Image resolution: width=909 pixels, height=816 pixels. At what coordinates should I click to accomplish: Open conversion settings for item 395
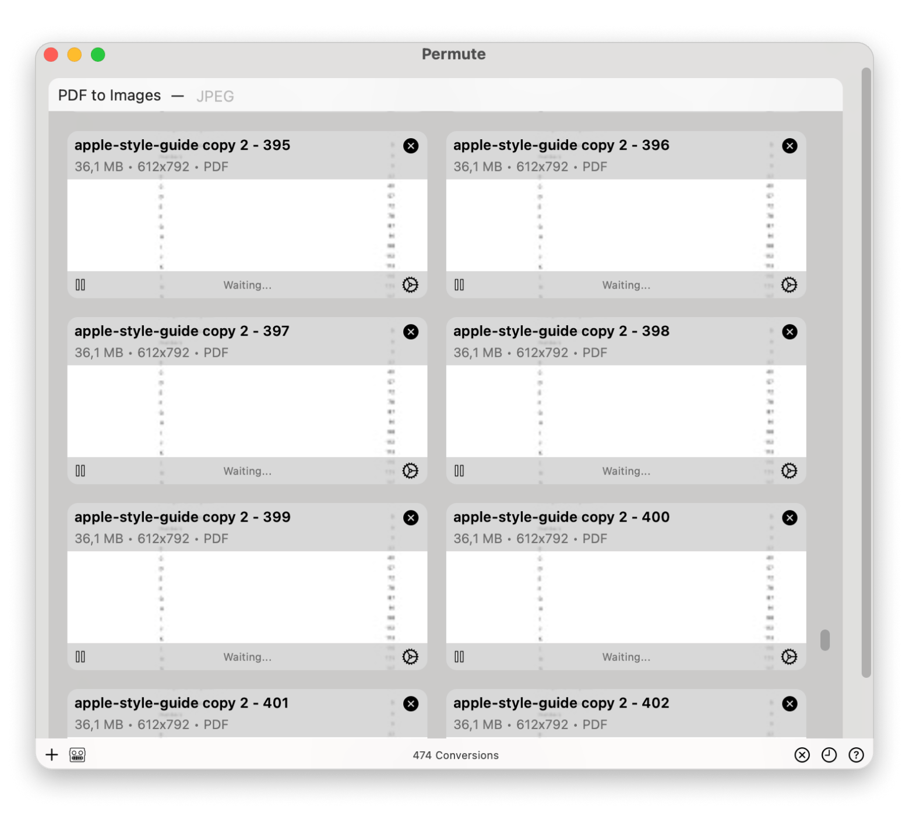point(410,284)
